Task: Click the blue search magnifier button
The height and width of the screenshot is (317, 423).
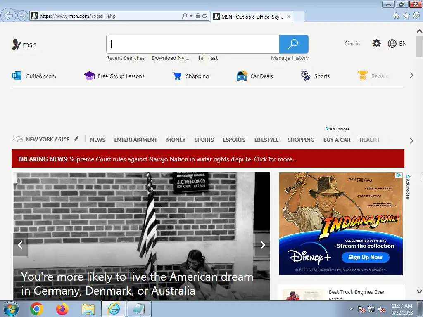Action: point(294,44)
